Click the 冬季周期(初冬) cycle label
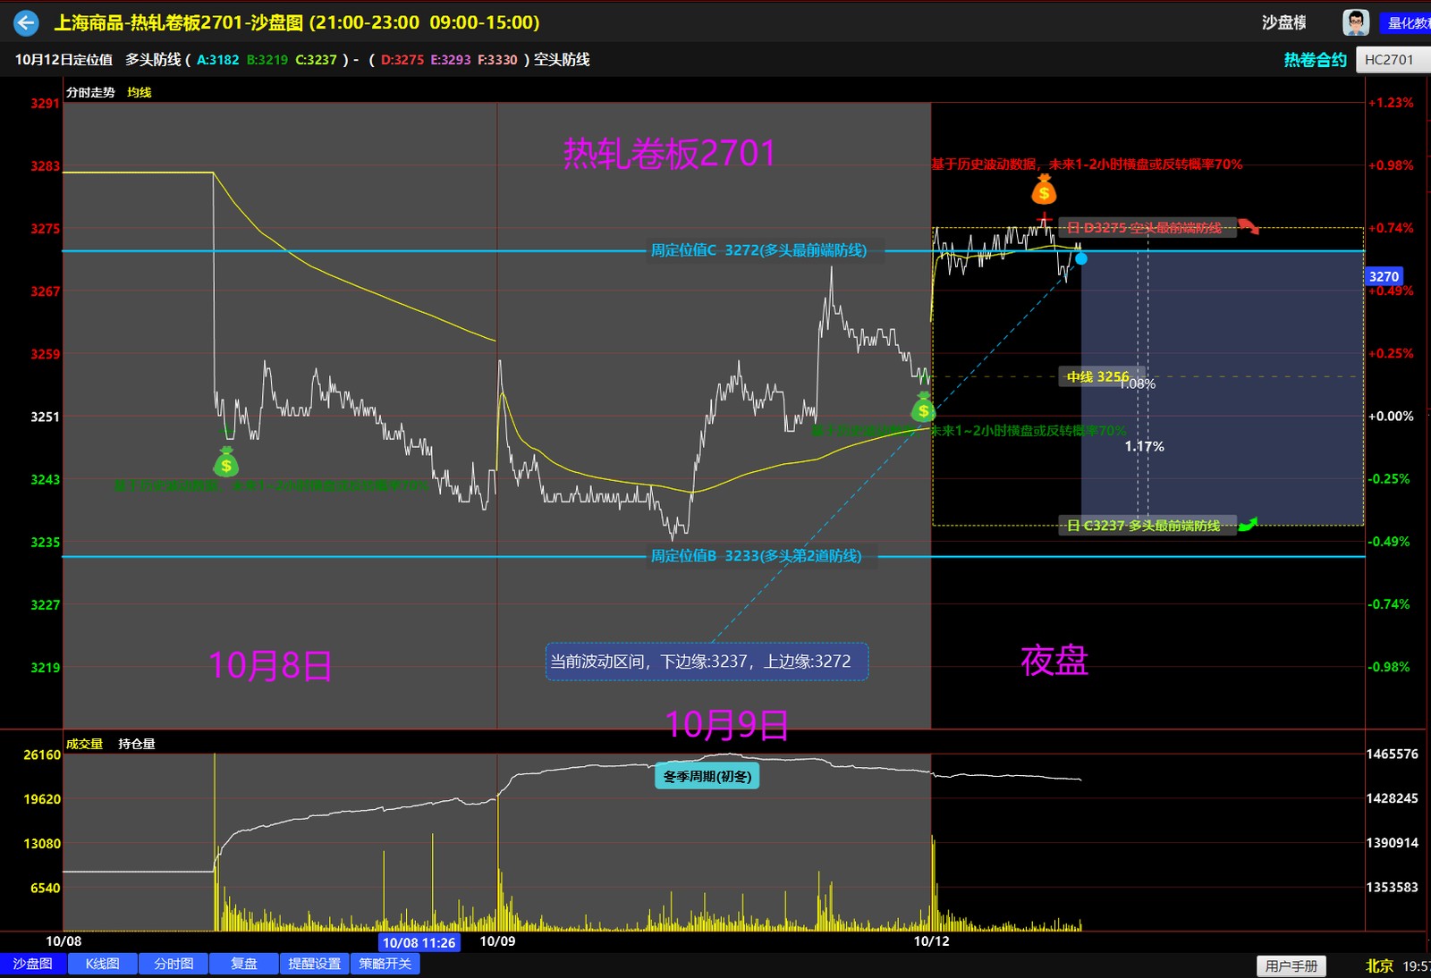The image size is (1431, 978). click(x=707, y=776)
